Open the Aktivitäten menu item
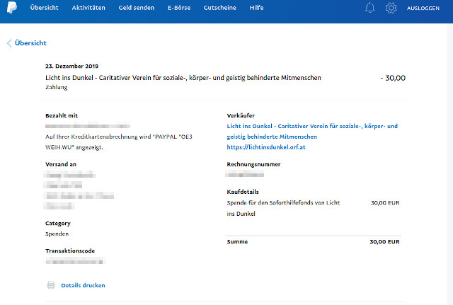 [x=88, y=8]
